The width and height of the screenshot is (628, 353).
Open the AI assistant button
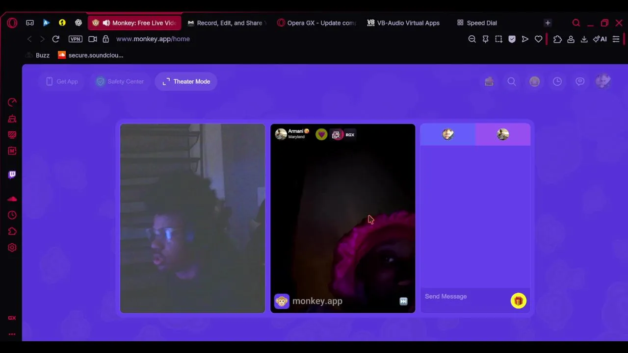coord(600,39)
